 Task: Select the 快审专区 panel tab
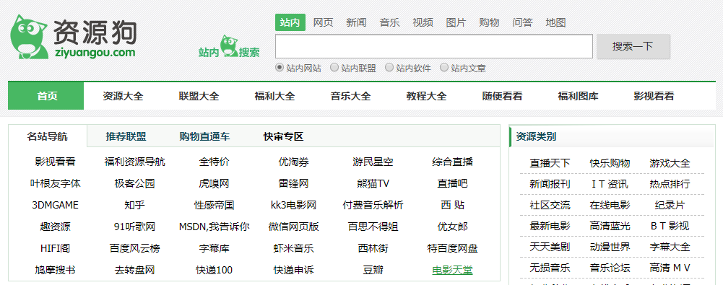[284, 136]
